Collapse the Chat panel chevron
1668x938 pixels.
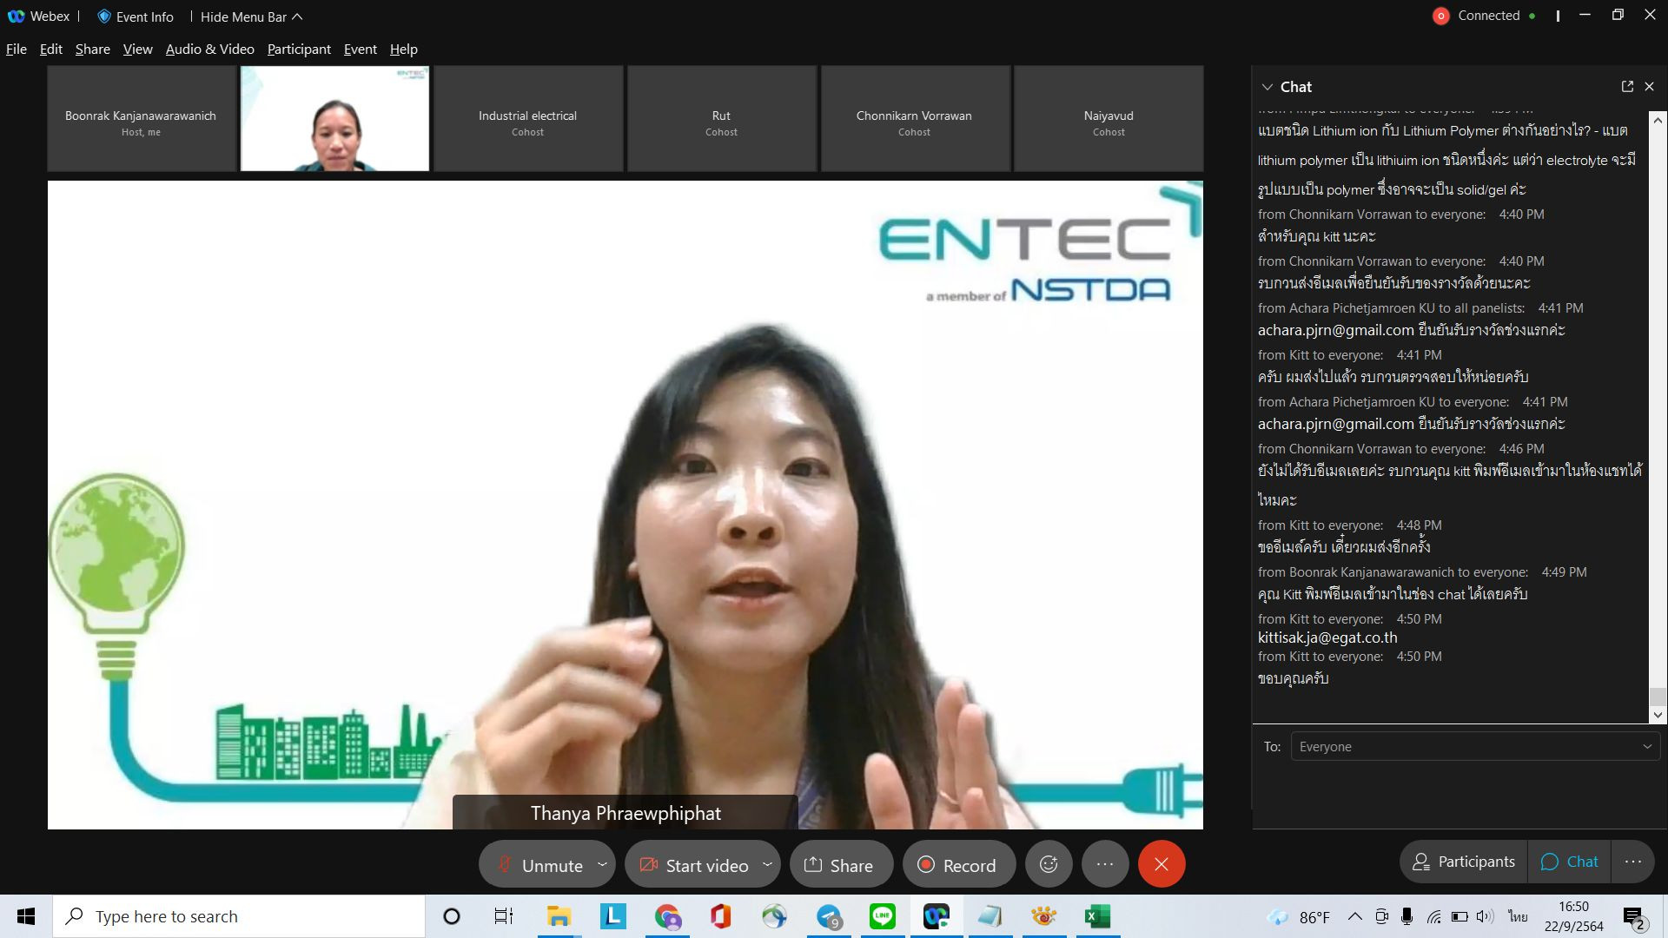[1267, 87]
